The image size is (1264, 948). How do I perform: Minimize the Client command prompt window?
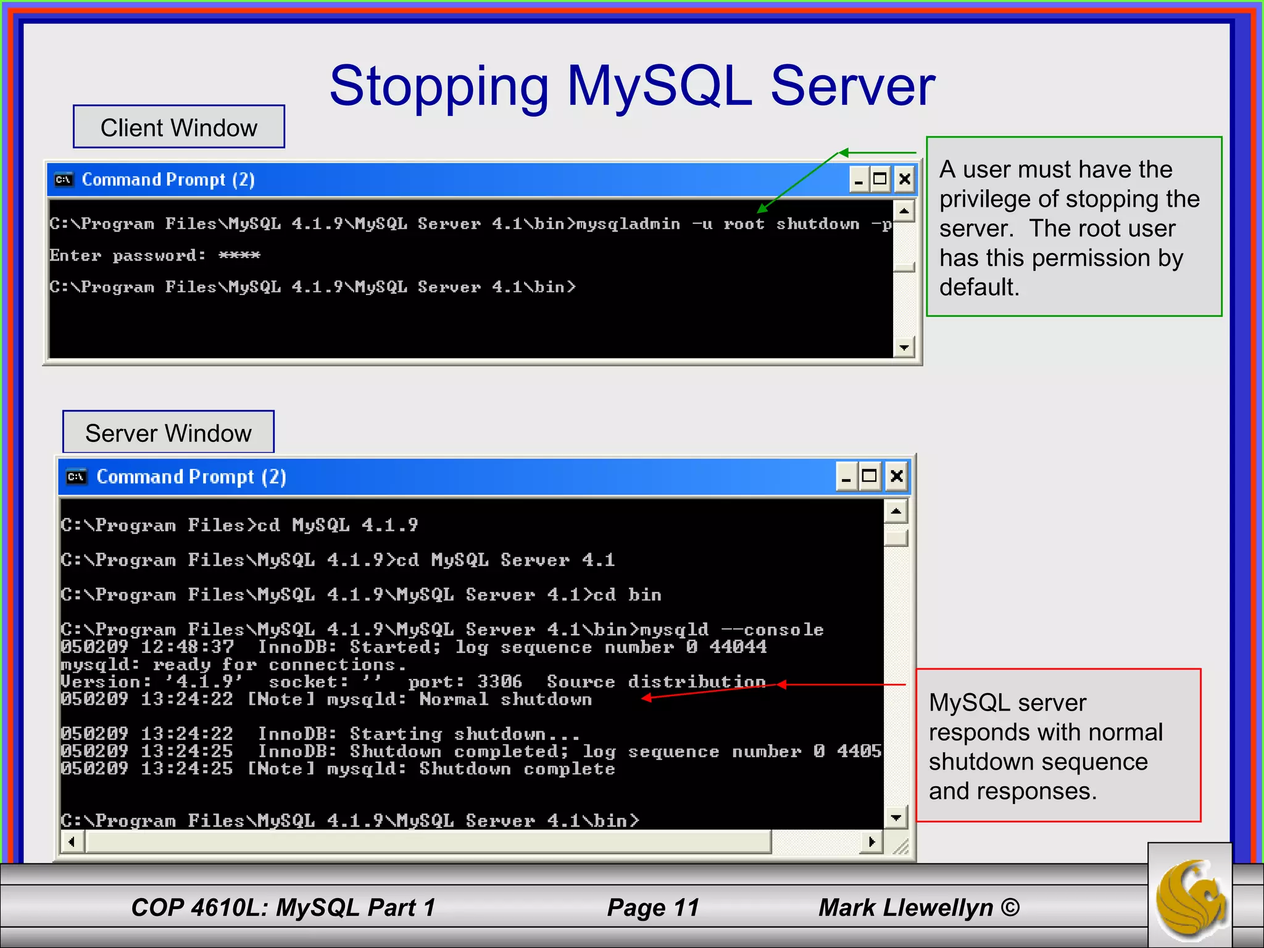click(859, 180)
